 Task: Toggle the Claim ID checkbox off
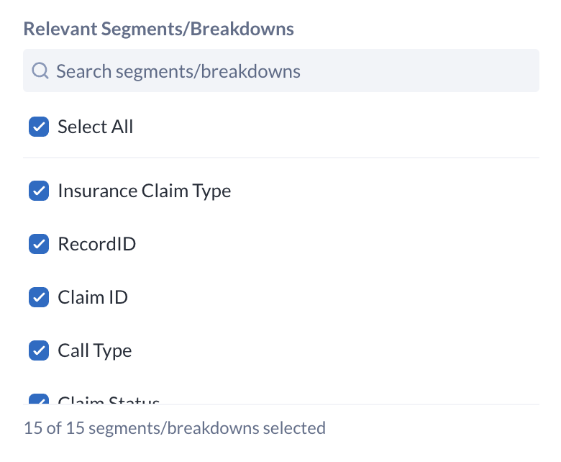[x=38, y=297]
